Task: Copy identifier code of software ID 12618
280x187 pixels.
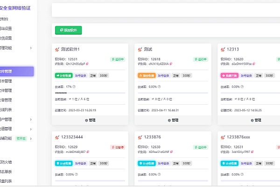Action: (x=171, y=64)
